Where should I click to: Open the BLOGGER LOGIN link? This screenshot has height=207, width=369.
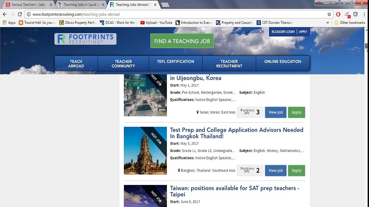(283, 32)
